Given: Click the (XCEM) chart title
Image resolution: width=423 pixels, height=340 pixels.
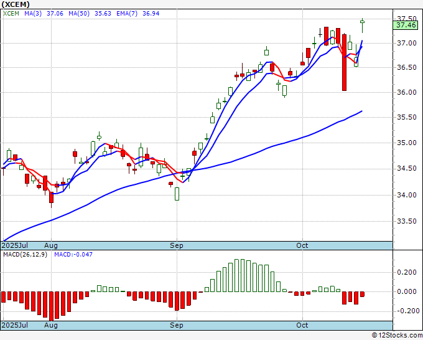Looking at the screenshot, I should (16, 4).
